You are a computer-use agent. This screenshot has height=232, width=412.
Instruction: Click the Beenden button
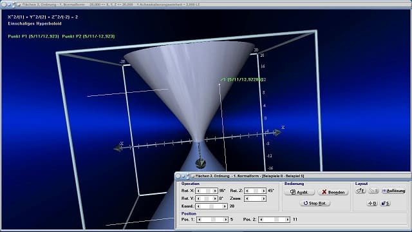pos(333,192)
